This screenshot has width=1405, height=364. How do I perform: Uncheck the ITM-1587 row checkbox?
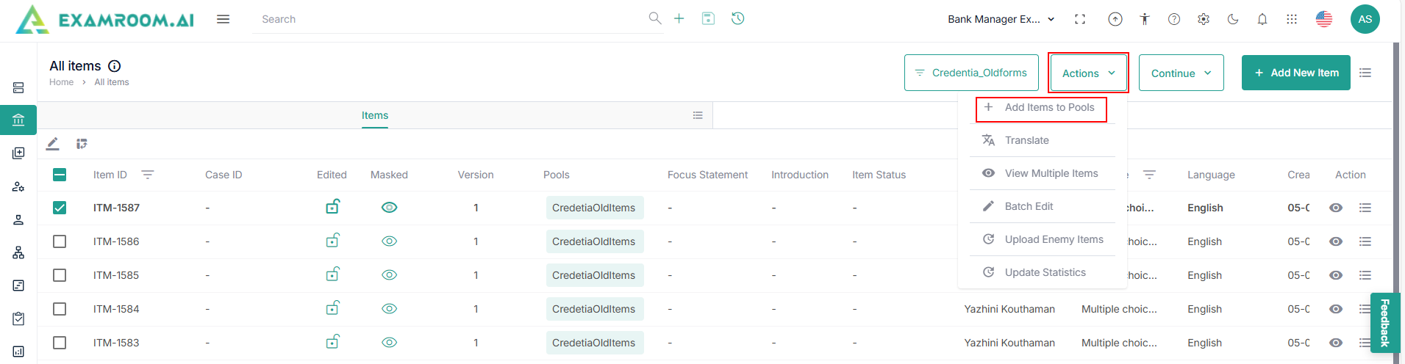pyautogui.click(x=60, y=208)
